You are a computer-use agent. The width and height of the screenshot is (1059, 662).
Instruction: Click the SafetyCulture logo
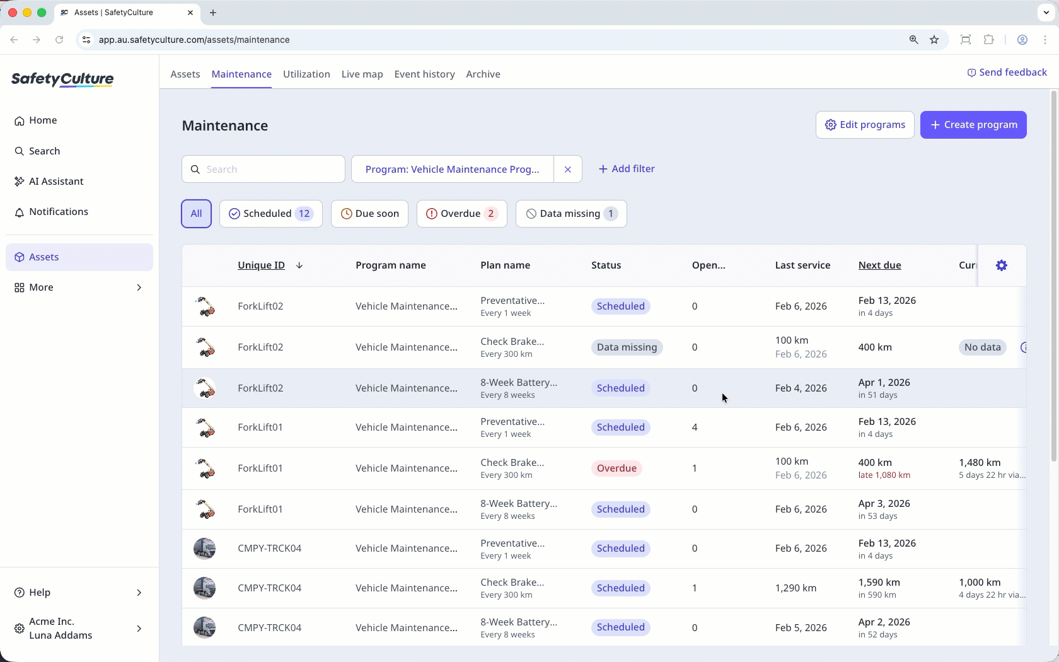[x=62, y=79]
